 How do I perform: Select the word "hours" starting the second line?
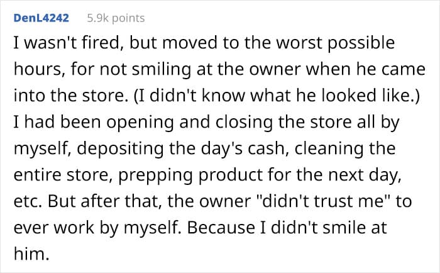coord(37,69)
